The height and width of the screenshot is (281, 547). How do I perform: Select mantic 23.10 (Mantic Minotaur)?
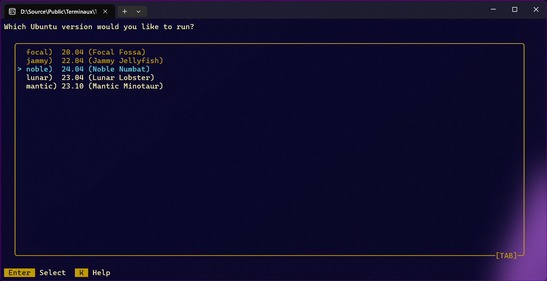(94, 86)
